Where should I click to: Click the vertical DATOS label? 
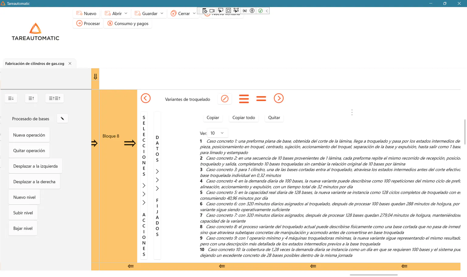(157, 149)
